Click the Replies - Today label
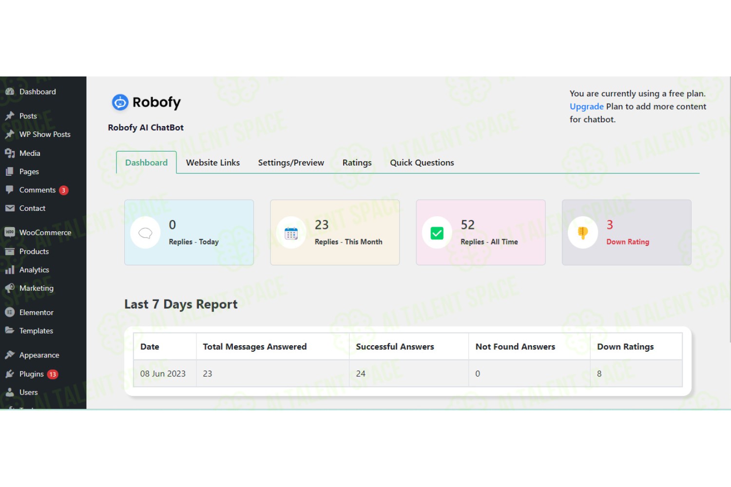 pyautogui.click(x=193, y=242)
